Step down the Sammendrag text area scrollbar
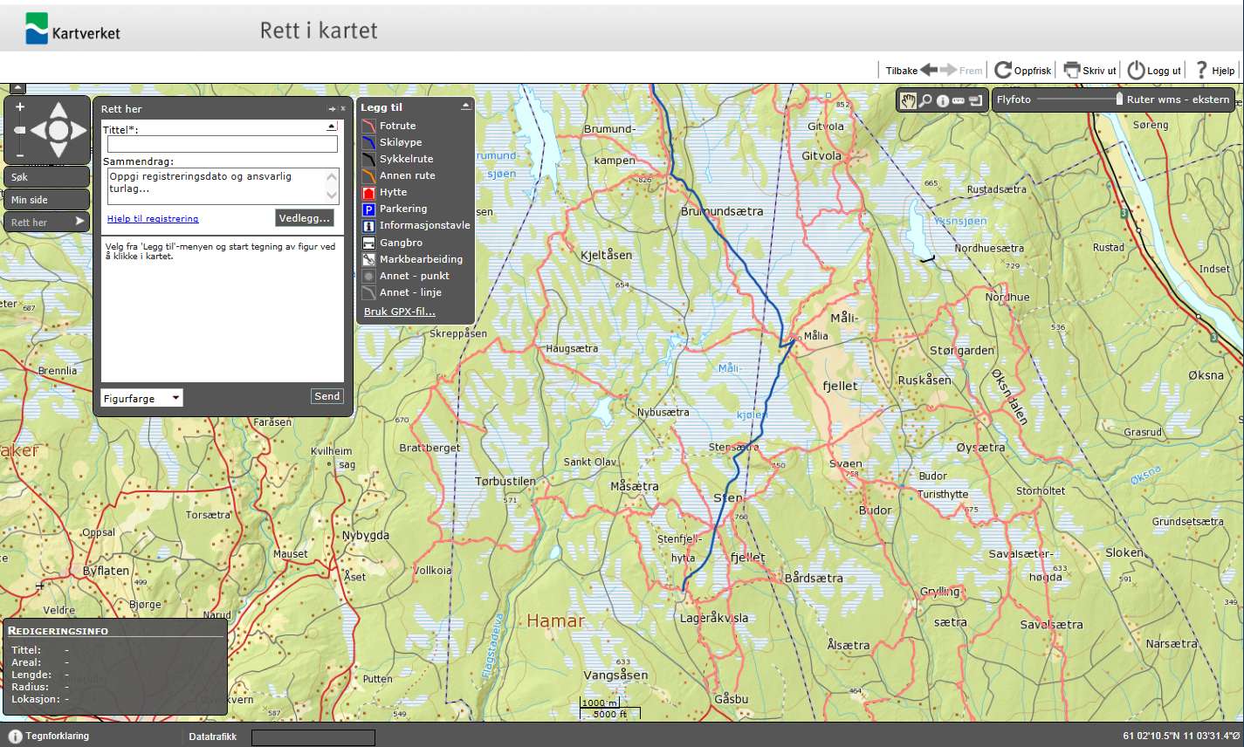The image size is (1244, 747). 332,196
